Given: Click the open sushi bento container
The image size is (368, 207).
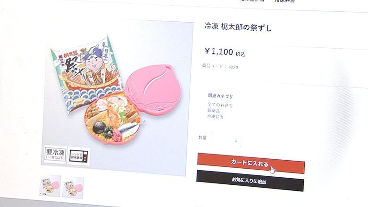Looking at the screenshot, I should [x=113, y=119].
